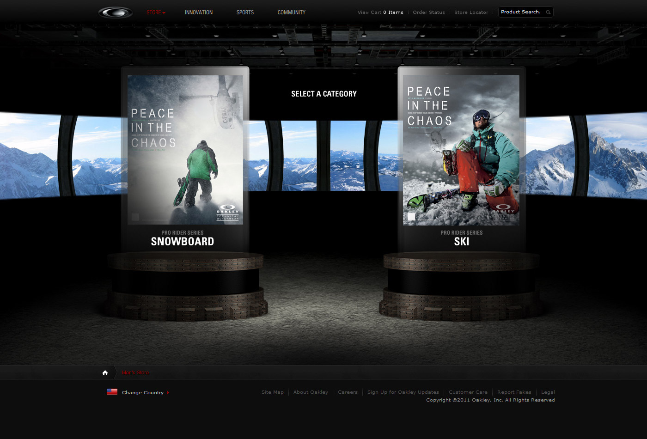Open the About Oakley link
This screenshot has width=647, height=439.
click(x=311, y=392)
